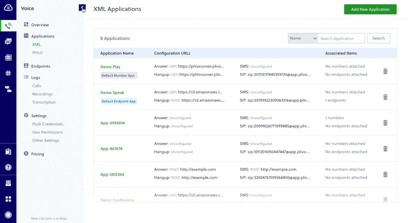The width and height of the screenshot is (408, 223).
Task: Open the apps grid icon
Action: 8,199
